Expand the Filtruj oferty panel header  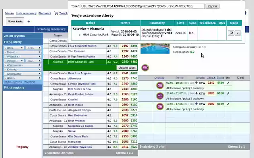[23, 42]
